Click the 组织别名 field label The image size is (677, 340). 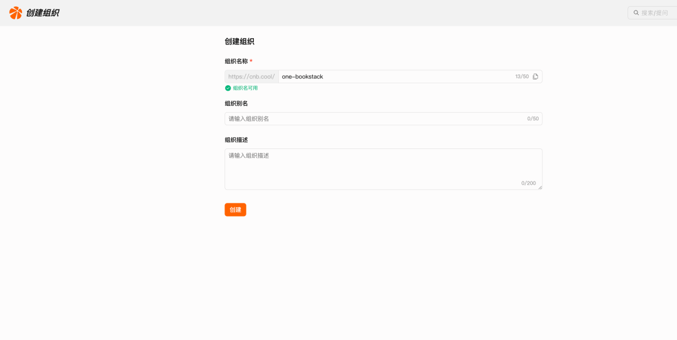[x=236, y=103]
